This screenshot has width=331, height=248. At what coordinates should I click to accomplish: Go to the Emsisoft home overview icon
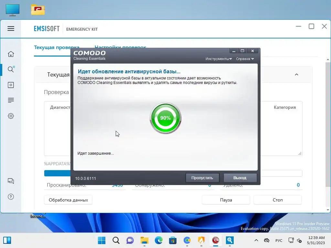click(11, 54)
